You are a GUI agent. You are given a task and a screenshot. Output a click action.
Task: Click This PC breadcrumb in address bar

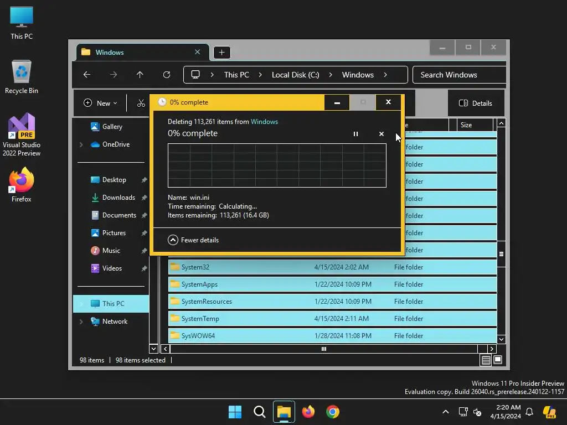[236, 75]
